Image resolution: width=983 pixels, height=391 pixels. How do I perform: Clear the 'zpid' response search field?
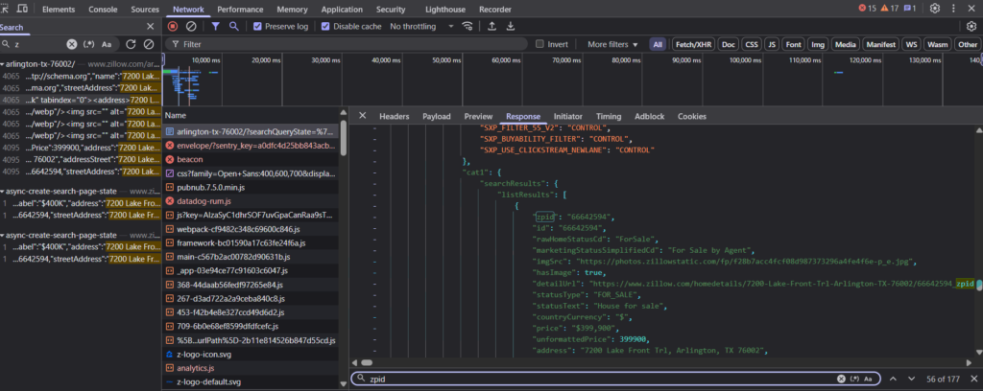click(841, 379)
